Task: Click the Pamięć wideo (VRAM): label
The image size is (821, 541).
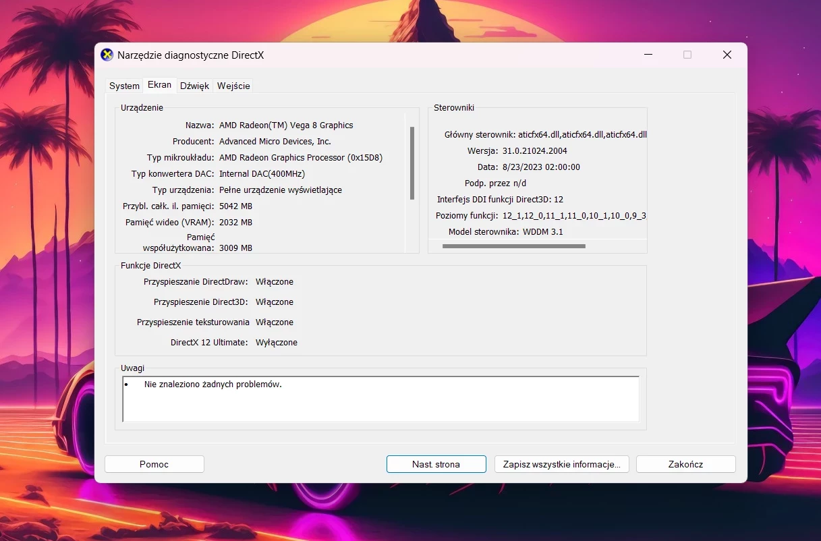Action: click(170, 223)
